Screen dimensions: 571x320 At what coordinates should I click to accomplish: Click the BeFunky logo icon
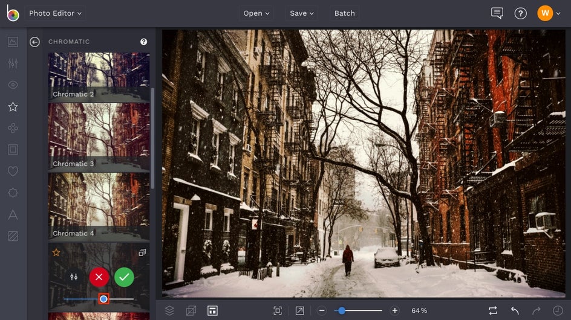(13, 13)
